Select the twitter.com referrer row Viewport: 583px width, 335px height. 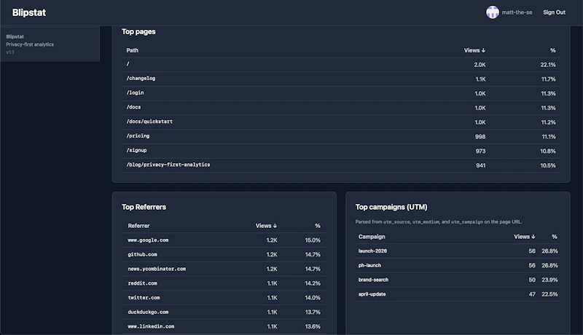[224, 298]
